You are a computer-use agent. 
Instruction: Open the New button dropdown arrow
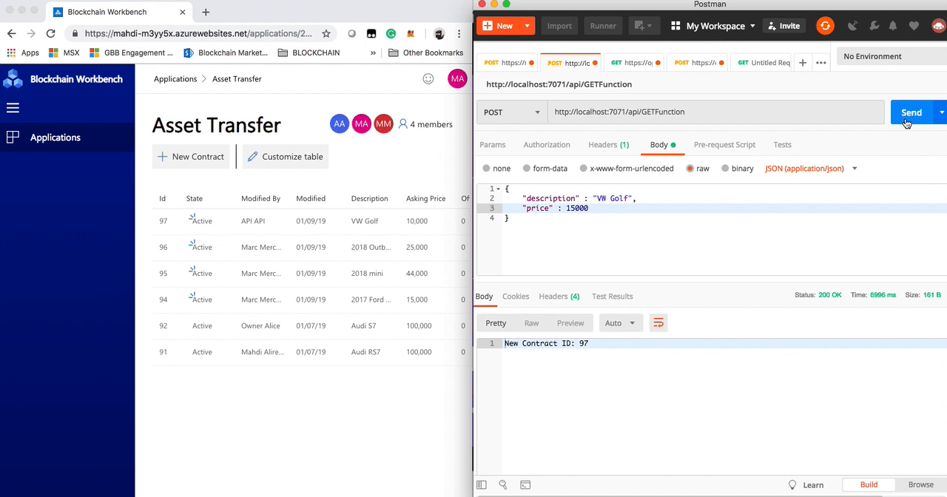pyautogui.click(x=527, y=26)
